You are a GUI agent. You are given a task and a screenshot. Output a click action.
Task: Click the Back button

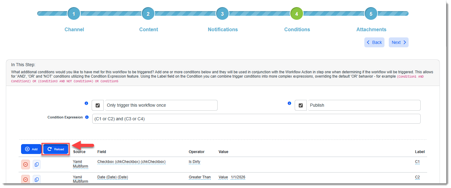pyautogui.click(x=374, y=42)
